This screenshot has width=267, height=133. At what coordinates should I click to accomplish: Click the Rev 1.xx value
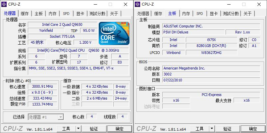243,32
